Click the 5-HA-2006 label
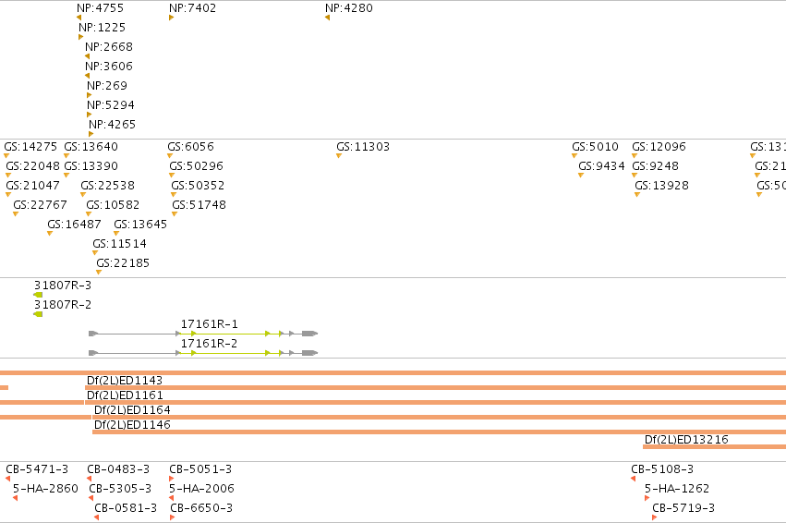The width and height of the screenshot is (786, 523). (201, 489)
